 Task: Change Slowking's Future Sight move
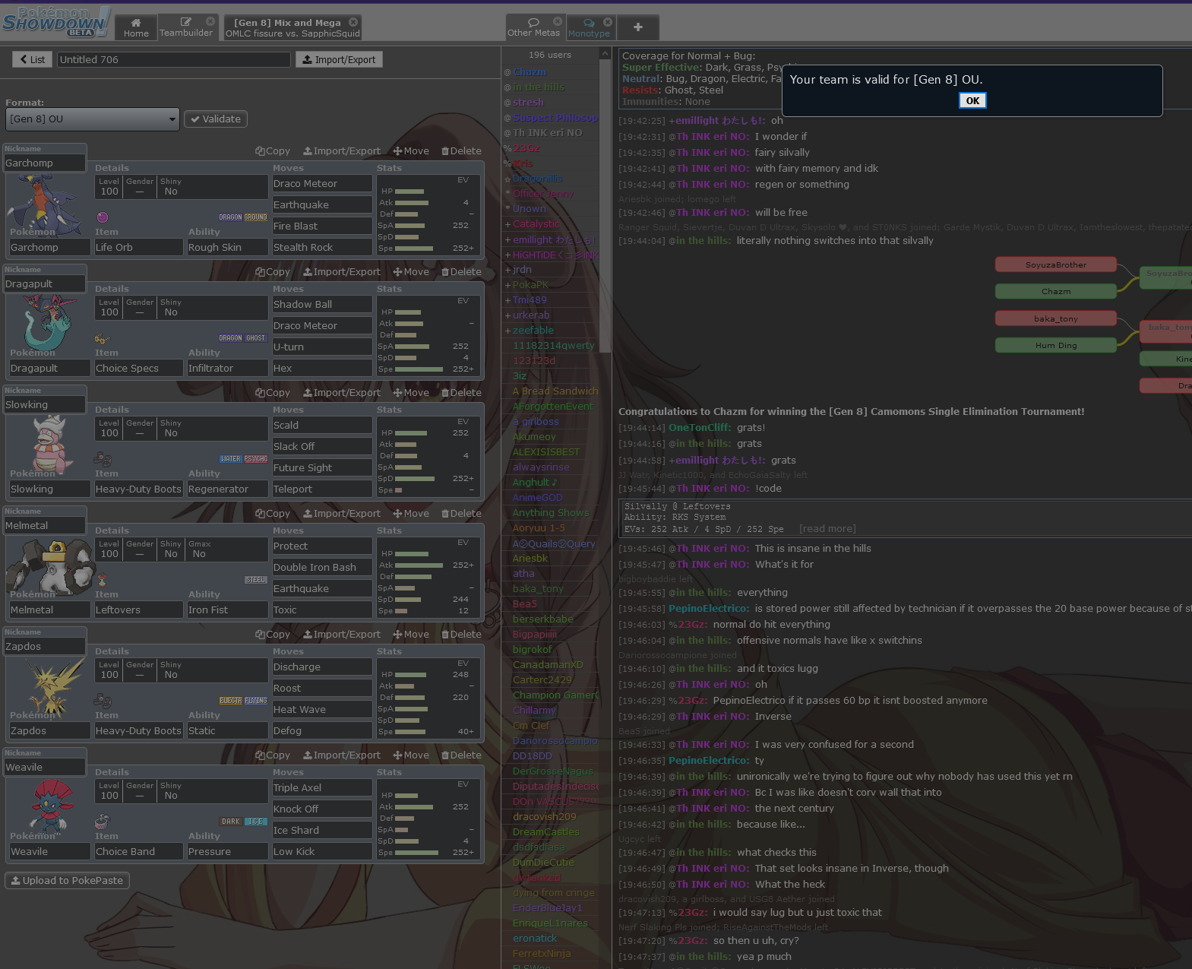[322, 468]
